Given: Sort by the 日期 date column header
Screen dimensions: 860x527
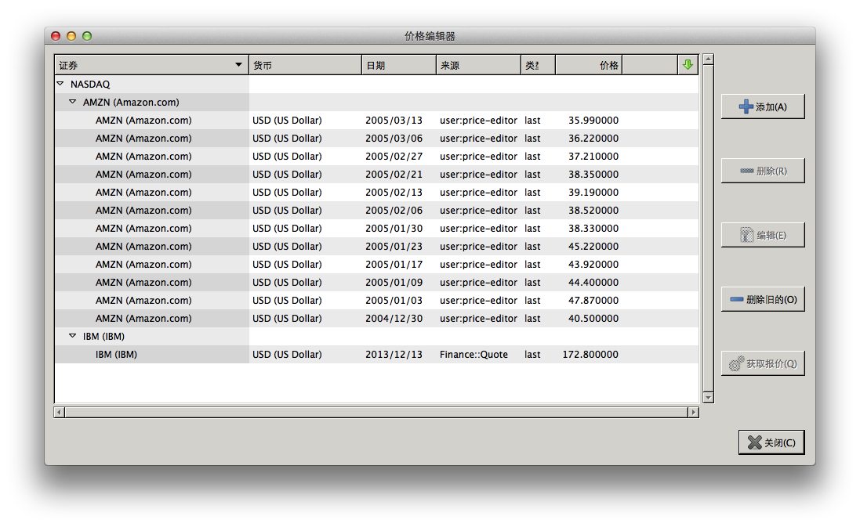Looking at the screenshot, I should 398,65.
